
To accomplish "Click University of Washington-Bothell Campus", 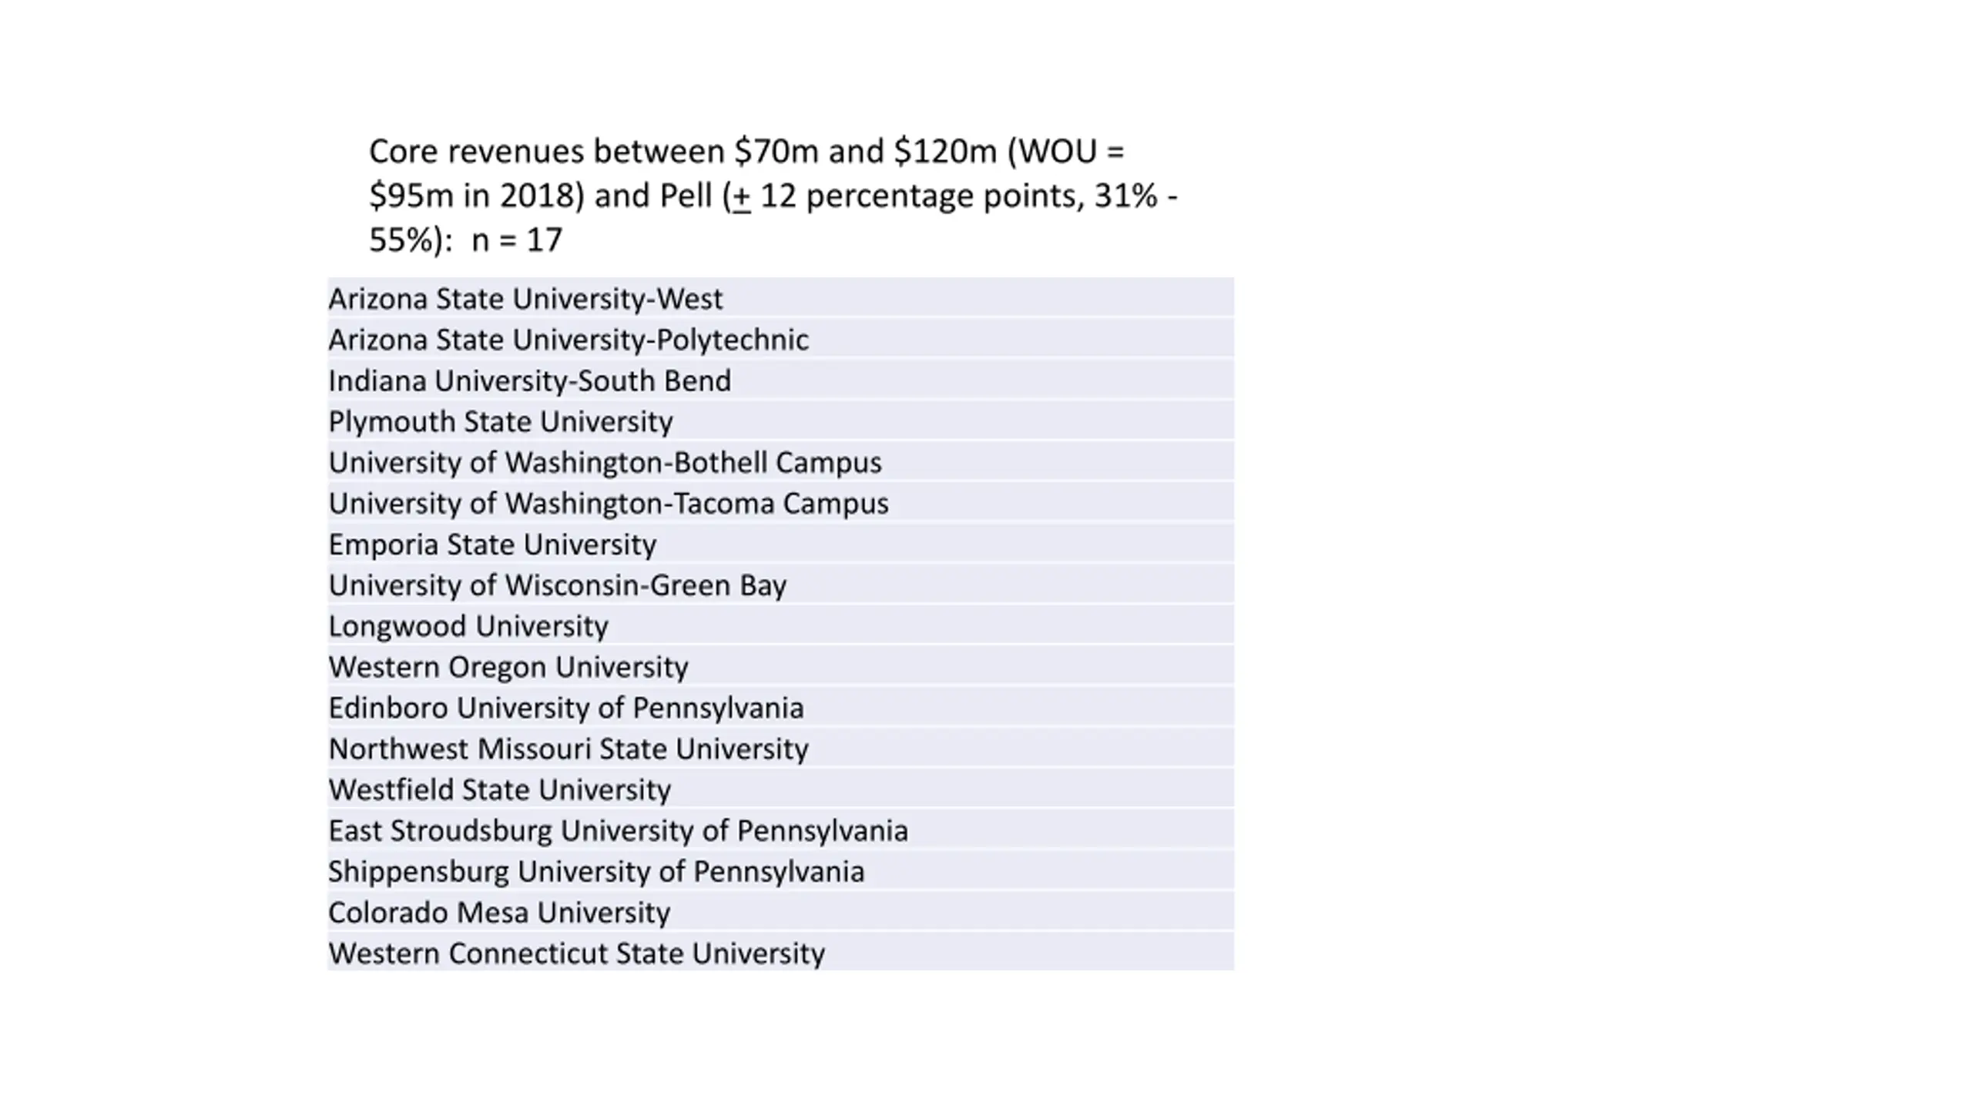I will pos(605,462).
